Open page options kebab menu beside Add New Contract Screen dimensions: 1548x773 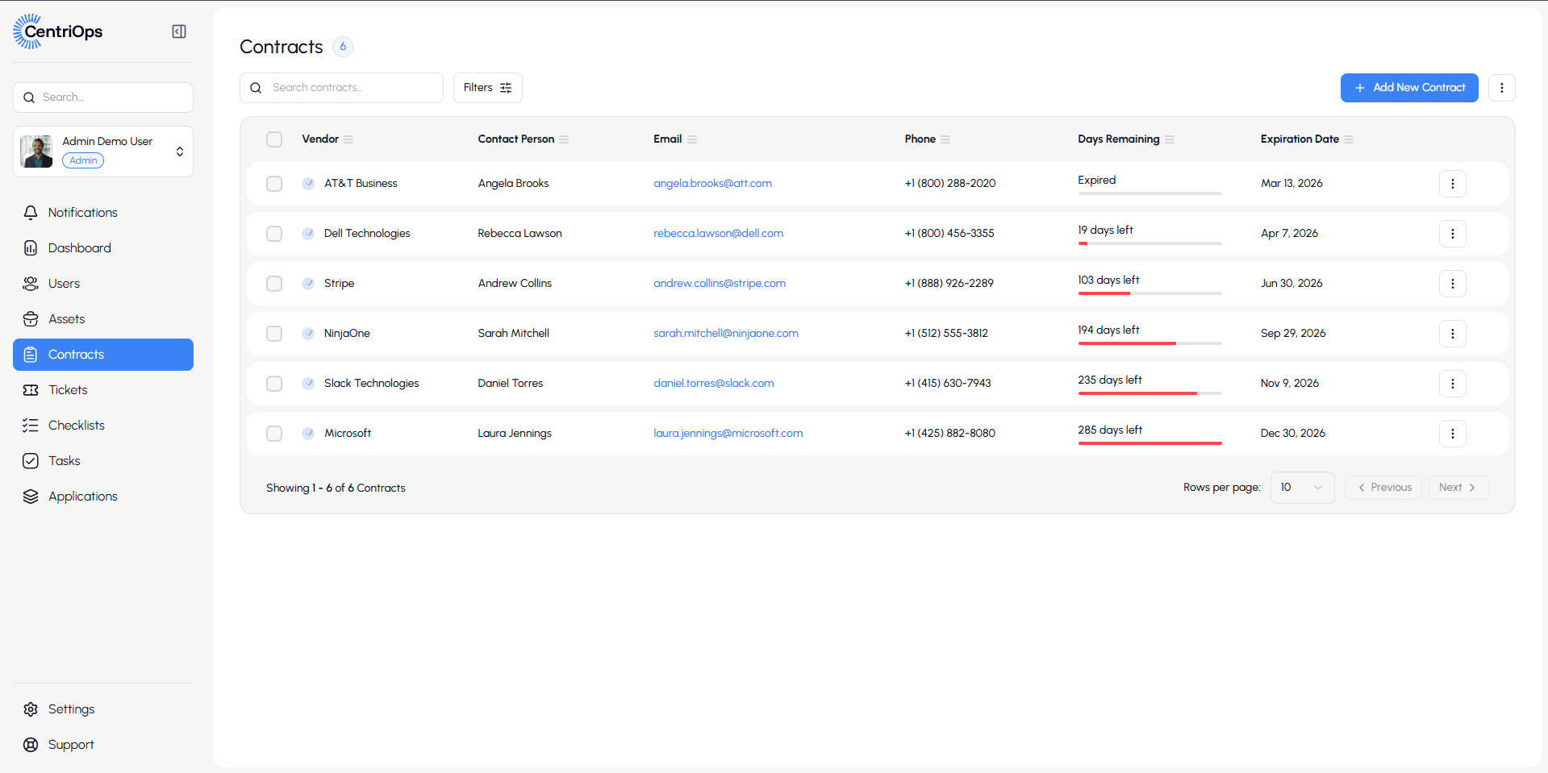tap(1501, 88)
